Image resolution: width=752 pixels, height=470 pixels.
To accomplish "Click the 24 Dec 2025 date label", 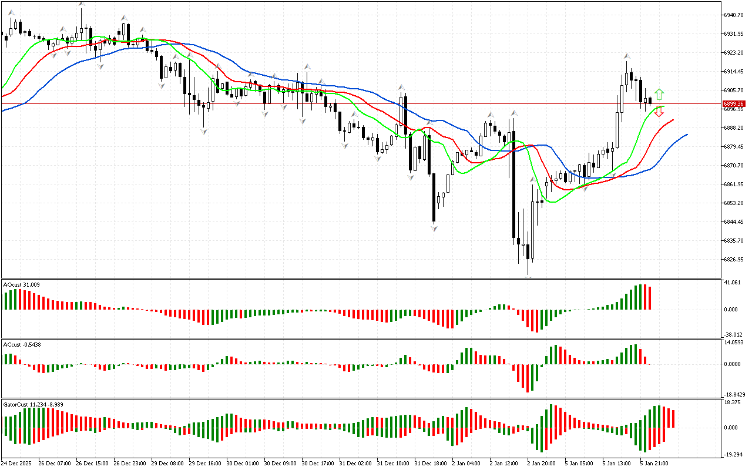I will coord(18,463).
